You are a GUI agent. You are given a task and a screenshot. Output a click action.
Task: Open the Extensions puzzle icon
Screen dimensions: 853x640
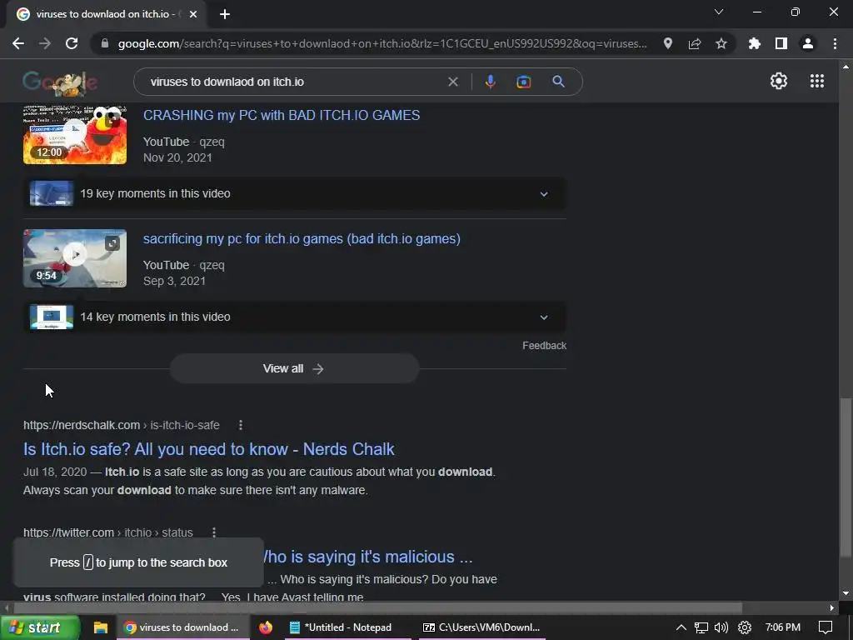(755, 43)
